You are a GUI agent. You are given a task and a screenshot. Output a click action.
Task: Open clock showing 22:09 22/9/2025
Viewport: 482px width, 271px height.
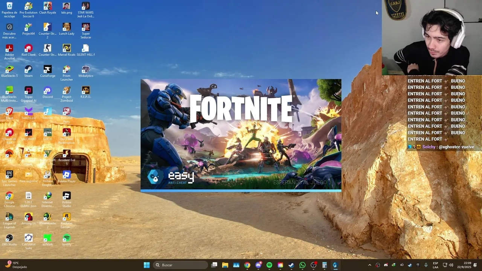[x=464, y=265]
